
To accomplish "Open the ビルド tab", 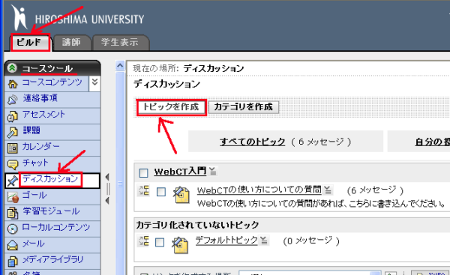I will 31,43.
